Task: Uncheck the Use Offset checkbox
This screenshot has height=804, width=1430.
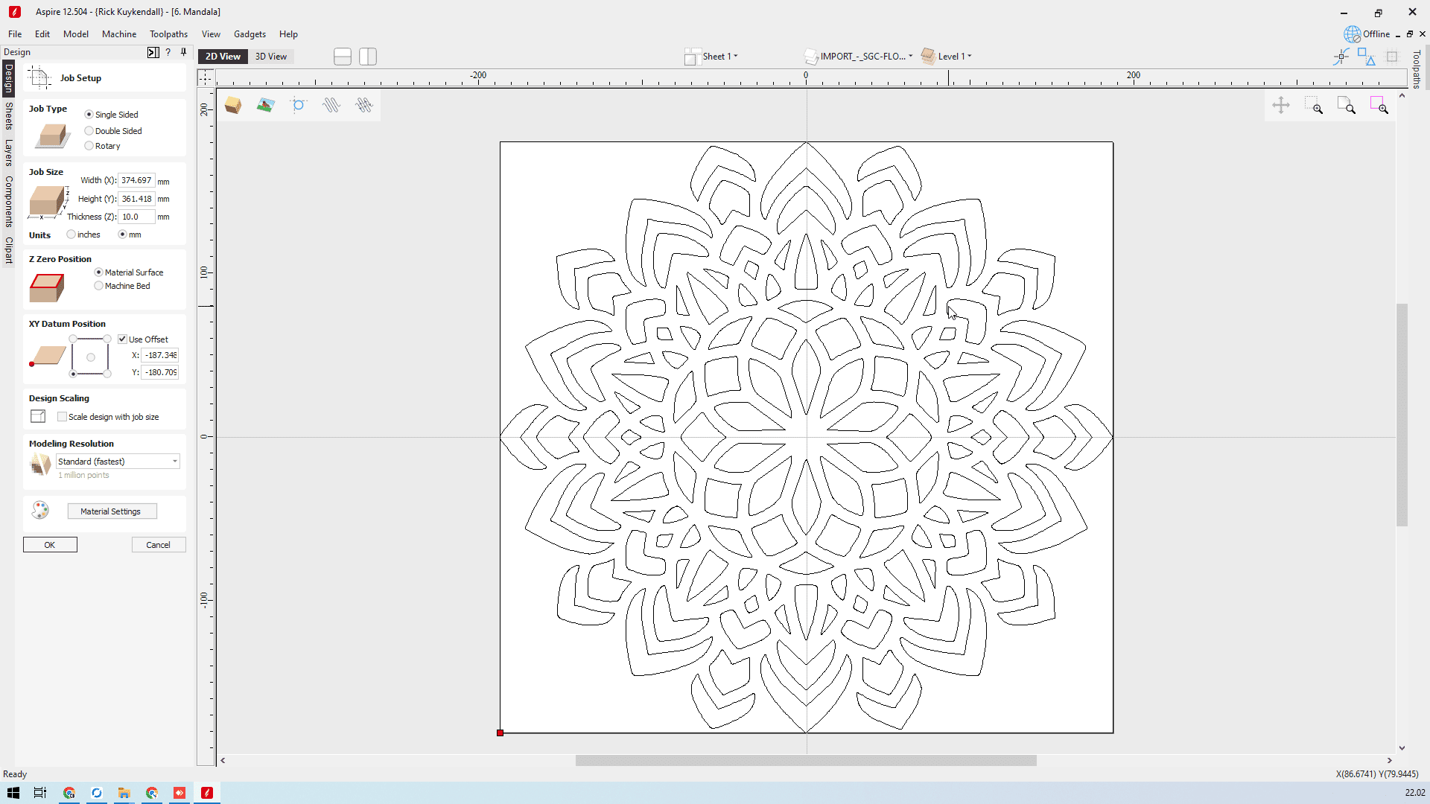Action: 123,339
